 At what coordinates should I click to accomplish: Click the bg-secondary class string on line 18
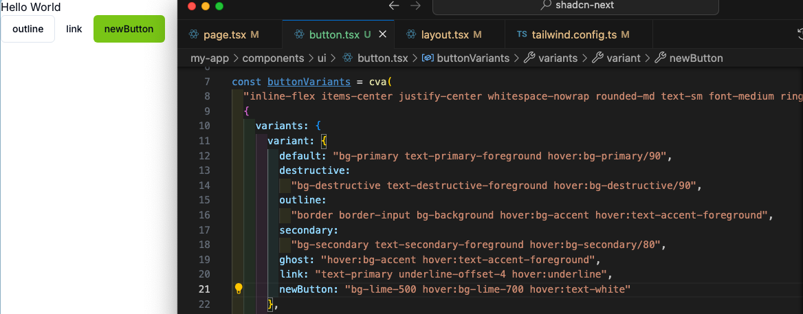coord(332,245)
